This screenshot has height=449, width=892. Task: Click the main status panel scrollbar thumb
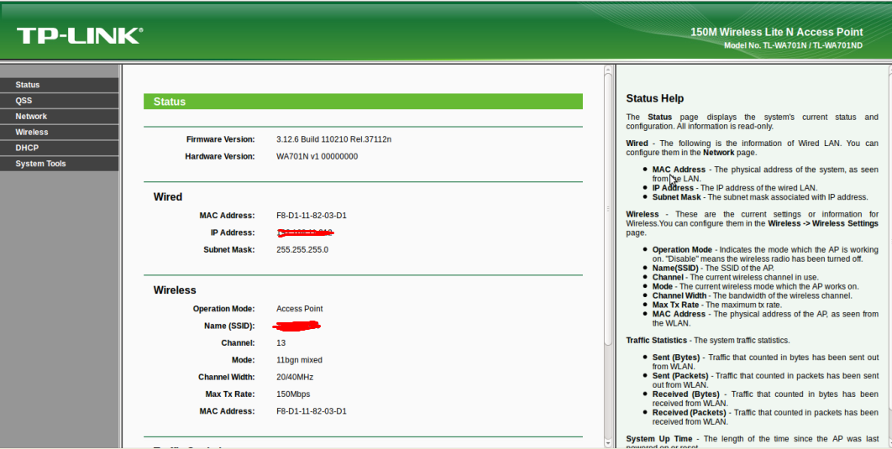(x=608, y=207)
